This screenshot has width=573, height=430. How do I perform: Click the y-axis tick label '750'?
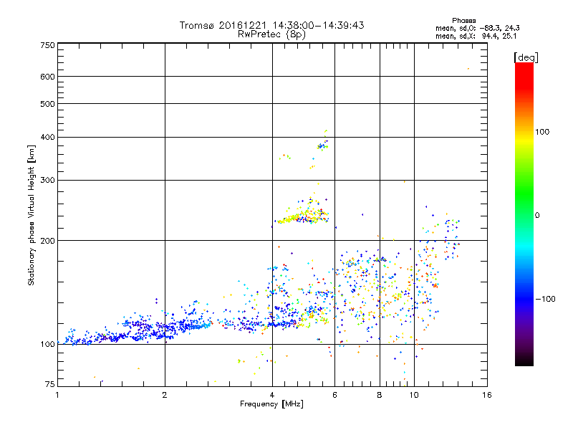(47, 45)
